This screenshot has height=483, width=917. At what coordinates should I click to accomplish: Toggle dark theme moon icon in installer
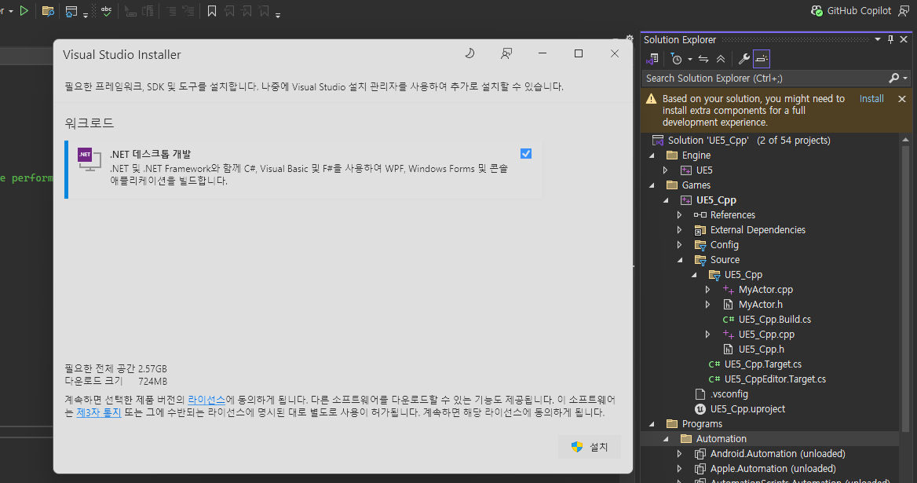[x=469, y=53]
